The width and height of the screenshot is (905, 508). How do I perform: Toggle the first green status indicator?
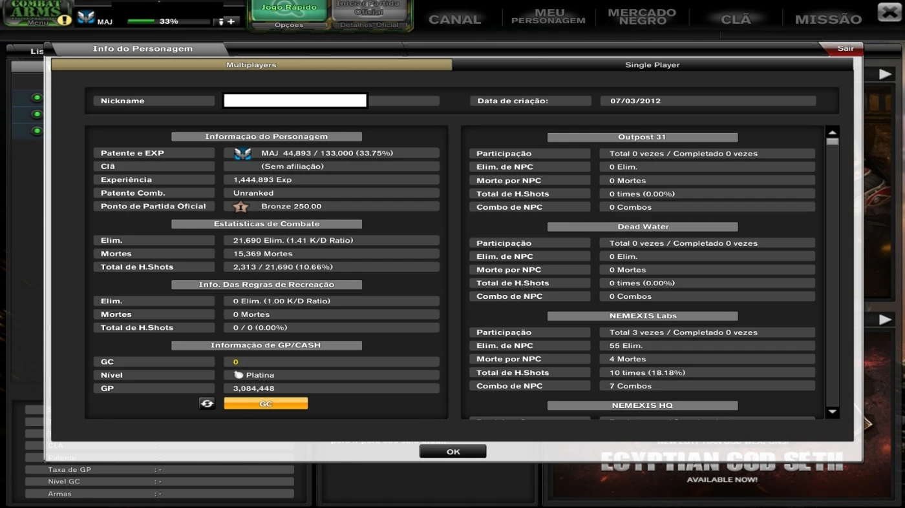coord(37,97)
